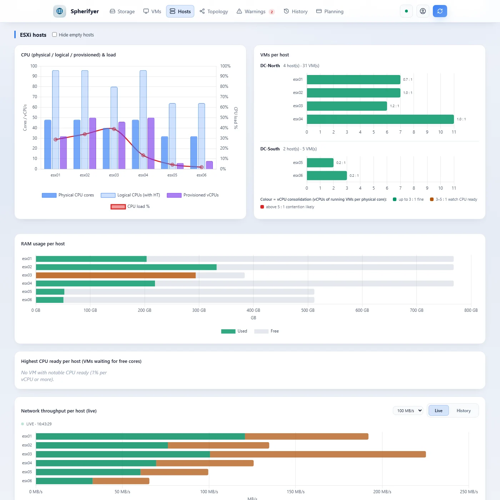Toggle Physical CPU cores legend series
The height and width of the screenshot is (500, 500).
(68, 195)
